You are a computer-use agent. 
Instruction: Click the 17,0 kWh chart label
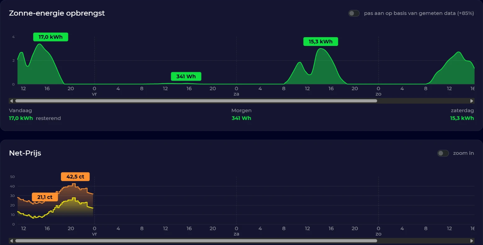[51, 37]
